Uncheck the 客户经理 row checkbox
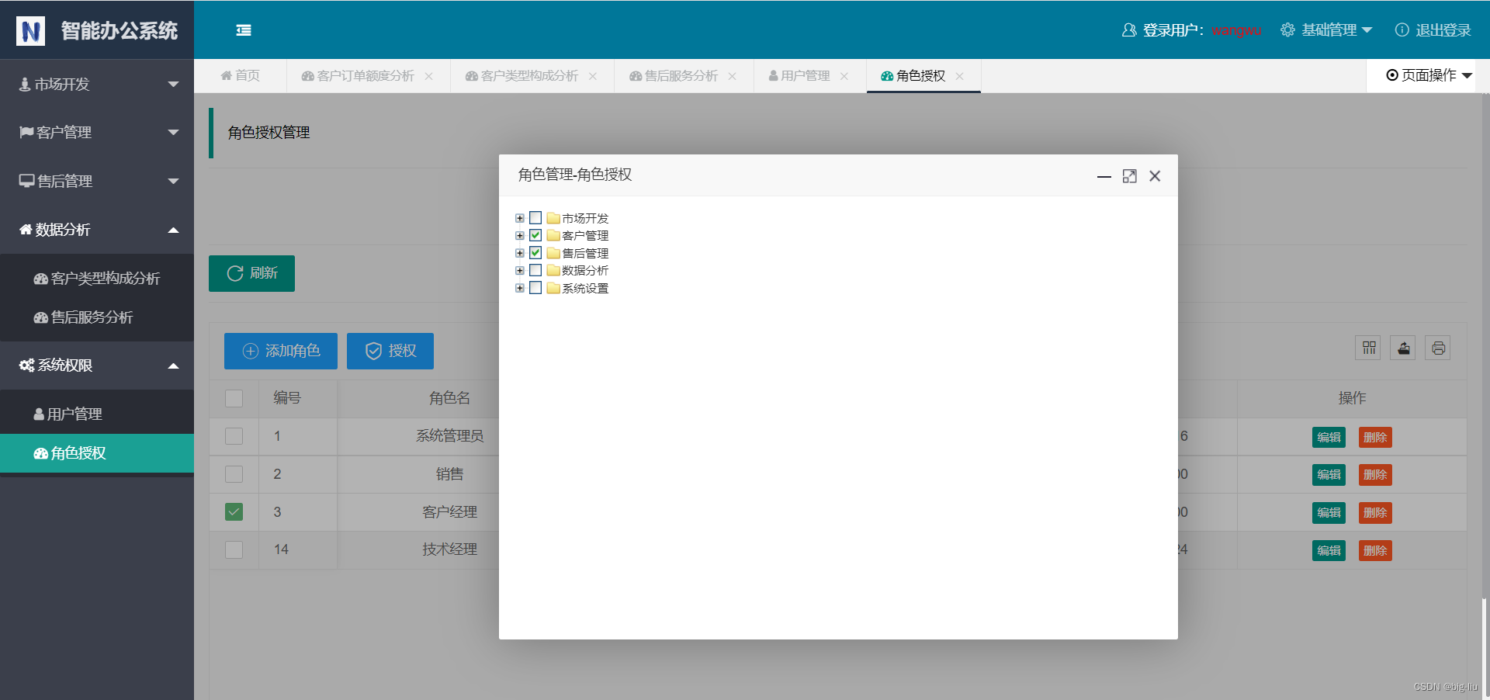1490x700 pixels. coord(234,512)
